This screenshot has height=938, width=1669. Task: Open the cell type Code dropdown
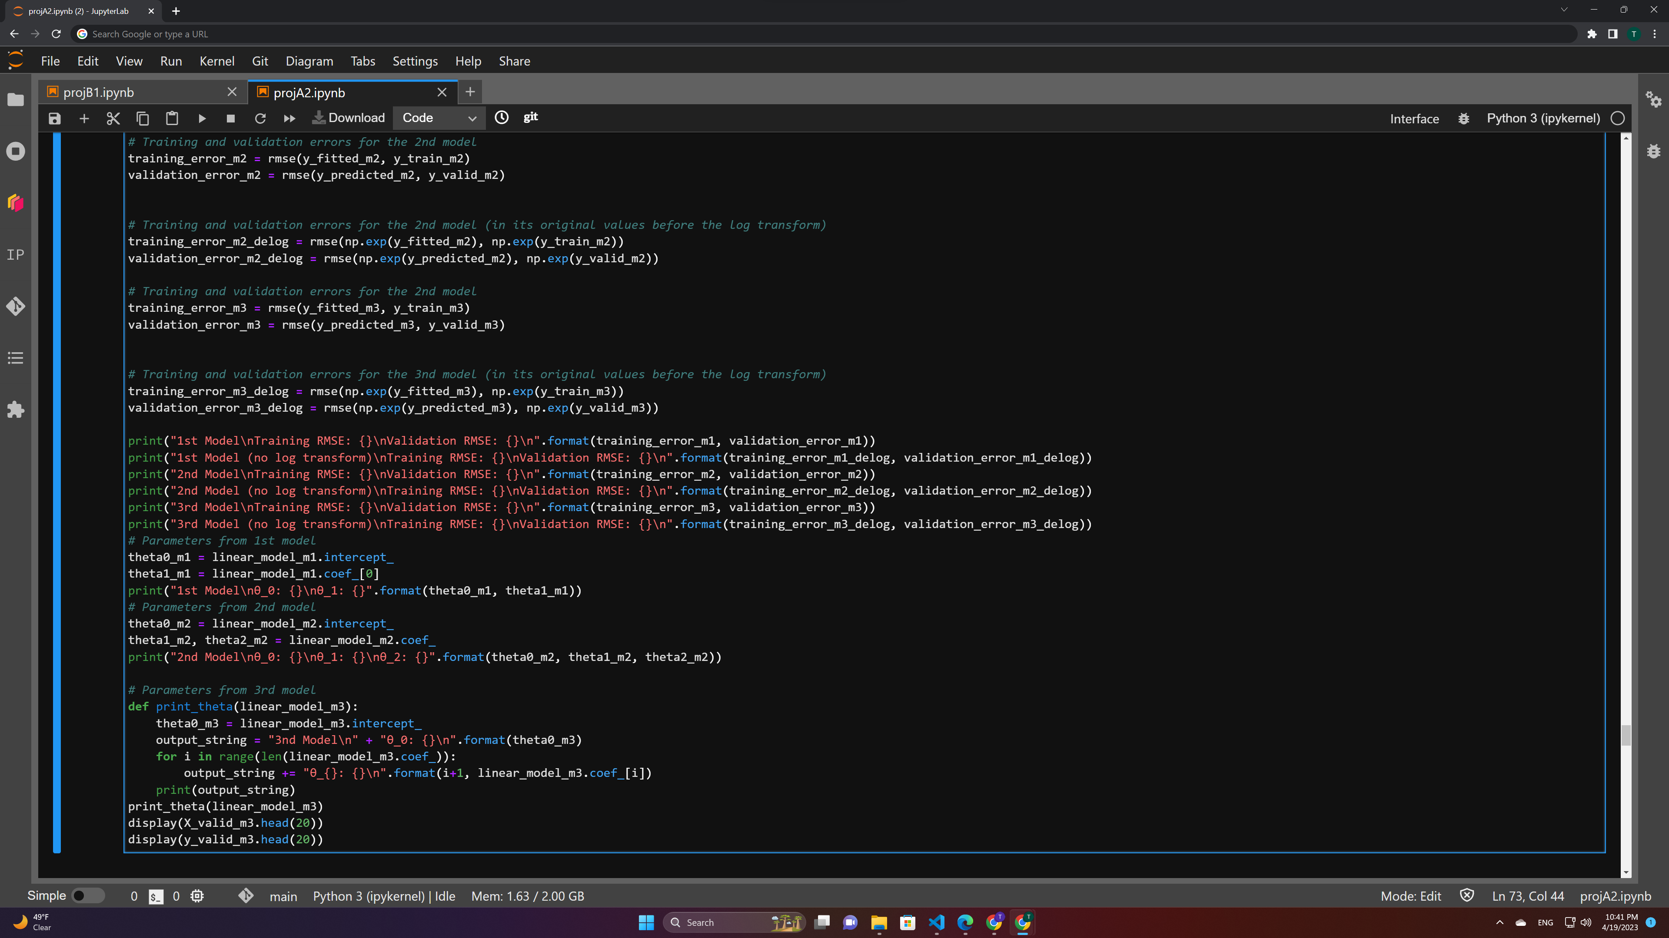point(439,118)
